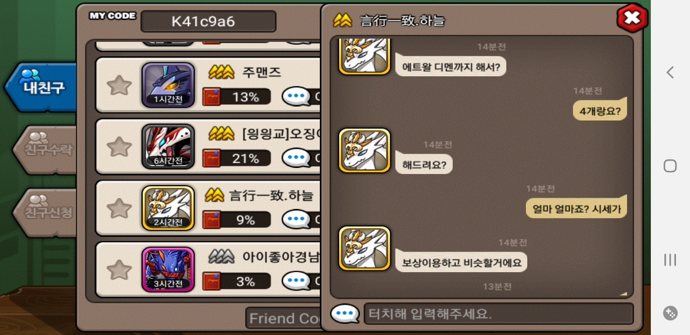Image resolution: width=690 pixels, height=335 pixels.
Task: Select 言行一致.하늘 white dragon avatar in list
Action: tap(168, 208)
